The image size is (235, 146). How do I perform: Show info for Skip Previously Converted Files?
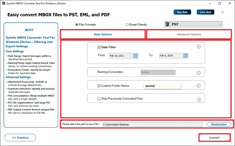coord(199,100)
